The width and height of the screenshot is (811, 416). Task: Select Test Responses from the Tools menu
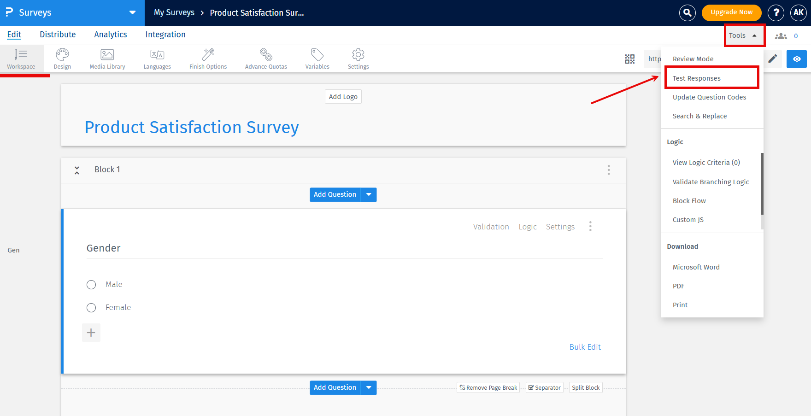tap(697, 78)
